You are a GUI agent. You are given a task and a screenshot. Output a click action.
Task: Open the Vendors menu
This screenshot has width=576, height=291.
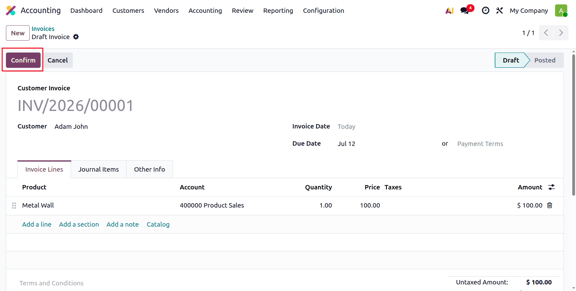tap(166, 11)
